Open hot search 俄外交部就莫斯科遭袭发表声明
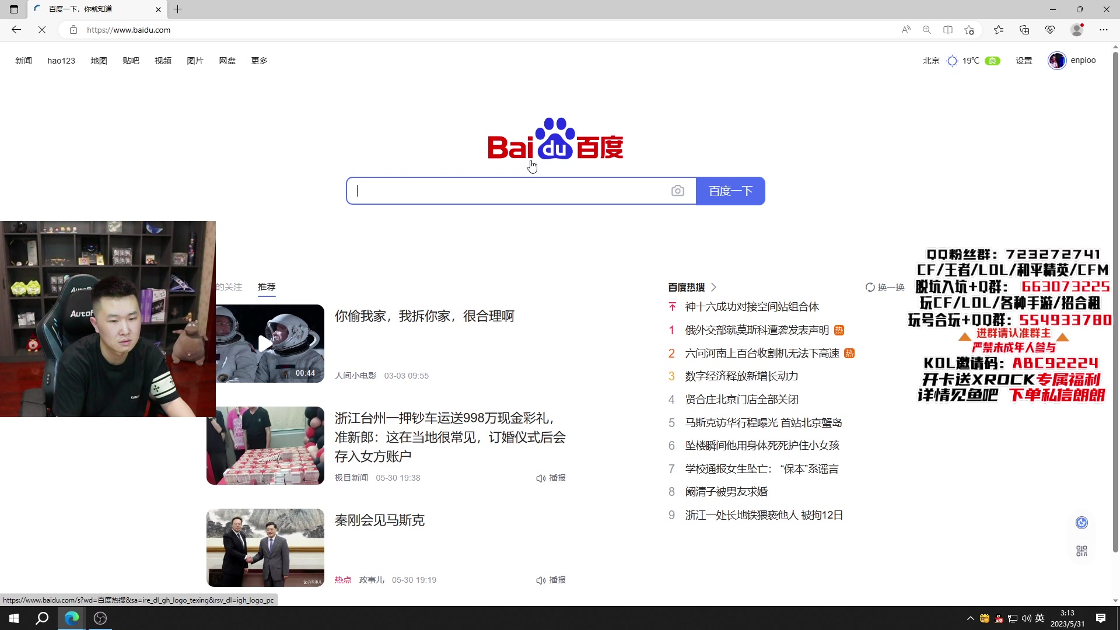1120x630 pixels. pos(757,330)
